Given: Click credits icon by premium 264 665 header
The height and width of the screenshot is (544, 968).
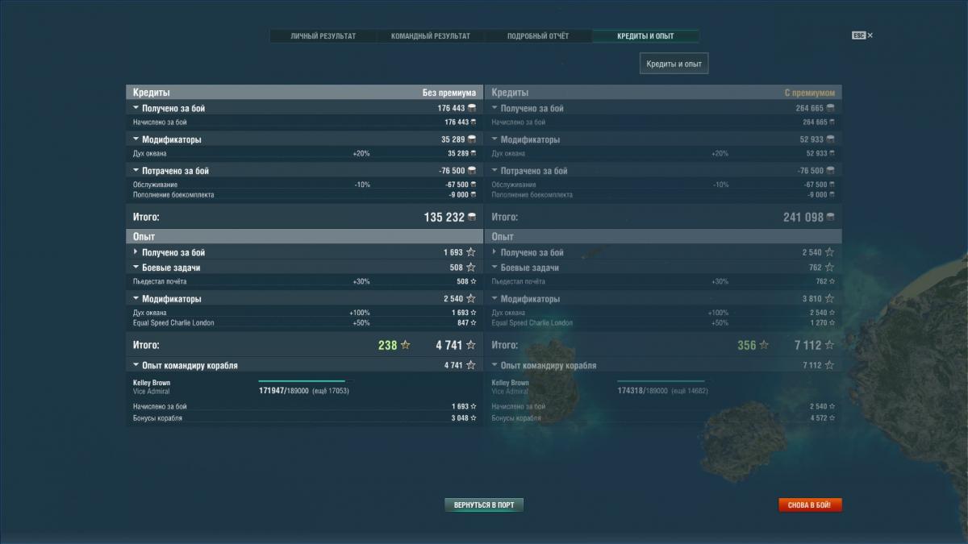Looking at the screenshot, I should (831, 108).
